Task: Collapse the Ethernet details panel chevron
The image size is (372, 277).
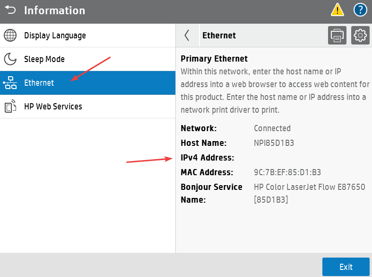Action: [187, 36]
